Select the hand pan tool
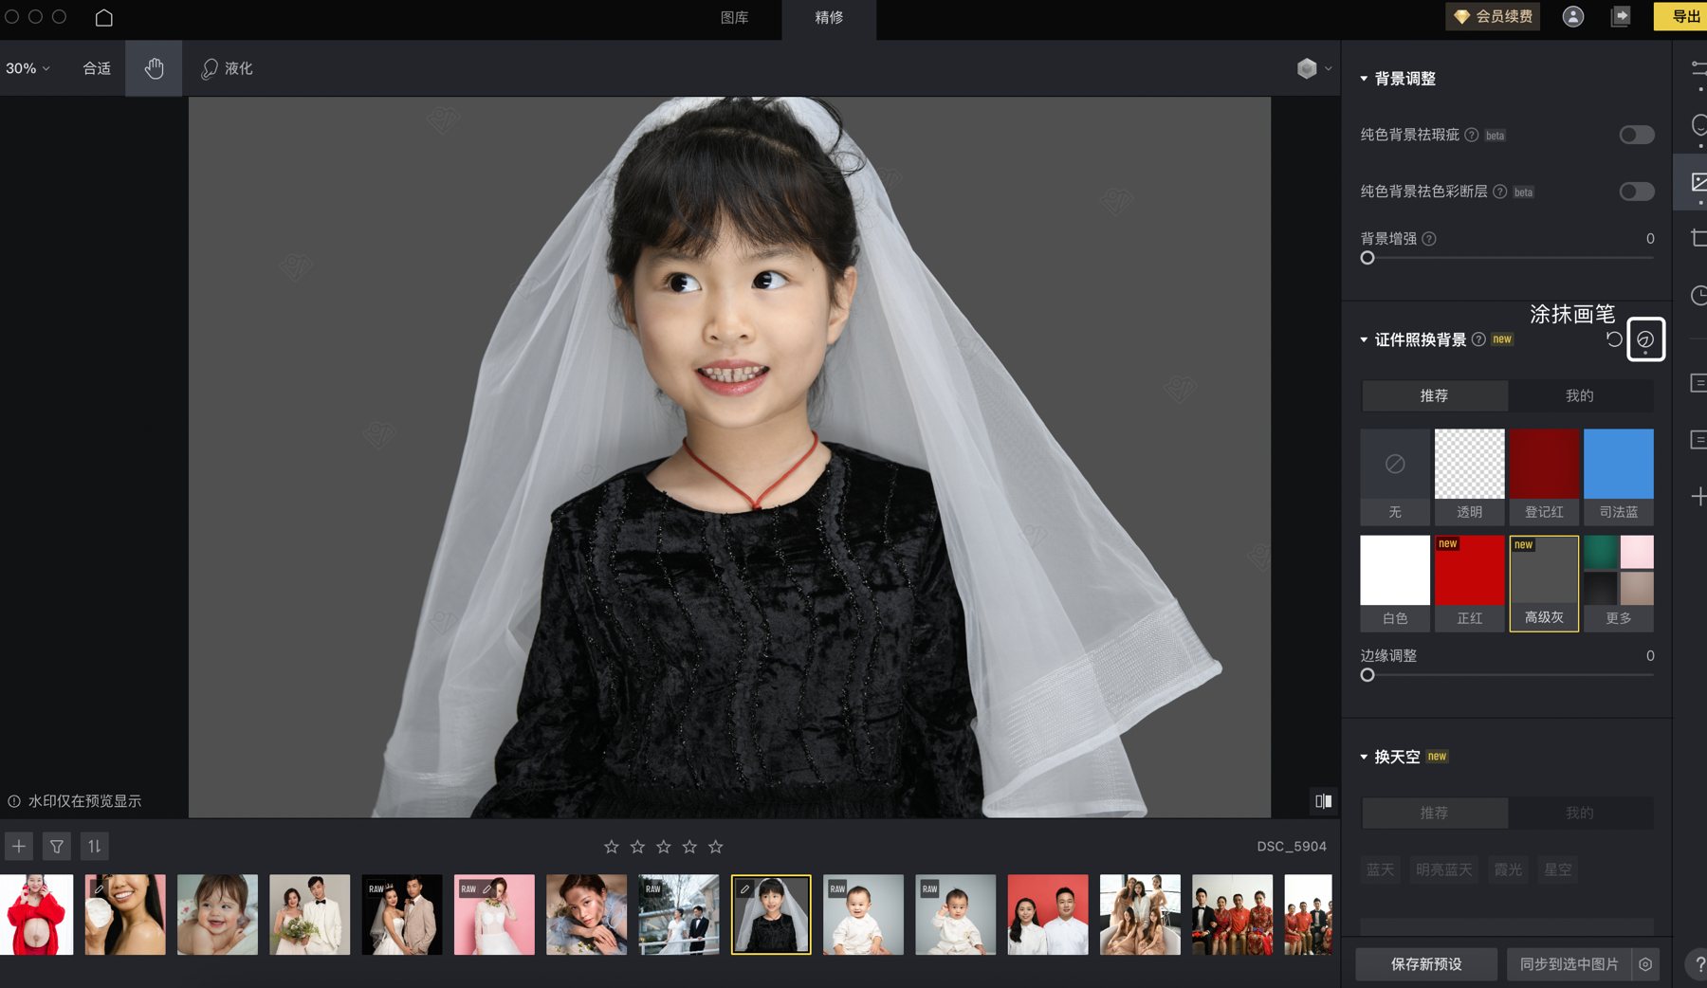 pyautogui.click(x=154, y=68)
